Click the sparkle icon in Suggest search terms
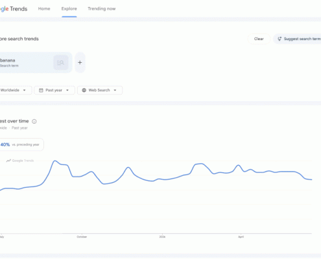Image resolution: width=321 pixels, height=259 pixels. click(x=279, y=39)
